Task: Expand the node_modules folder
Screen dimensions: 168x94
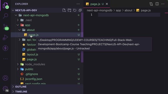Action: (x=18, y=64)
